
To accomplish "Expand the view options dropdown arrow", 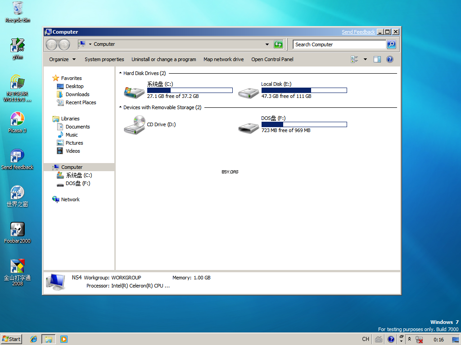I will pos(365,59).
